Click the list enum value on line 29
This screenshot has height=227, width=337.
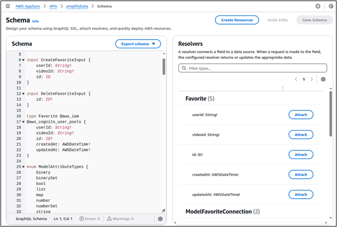(41, 189)
